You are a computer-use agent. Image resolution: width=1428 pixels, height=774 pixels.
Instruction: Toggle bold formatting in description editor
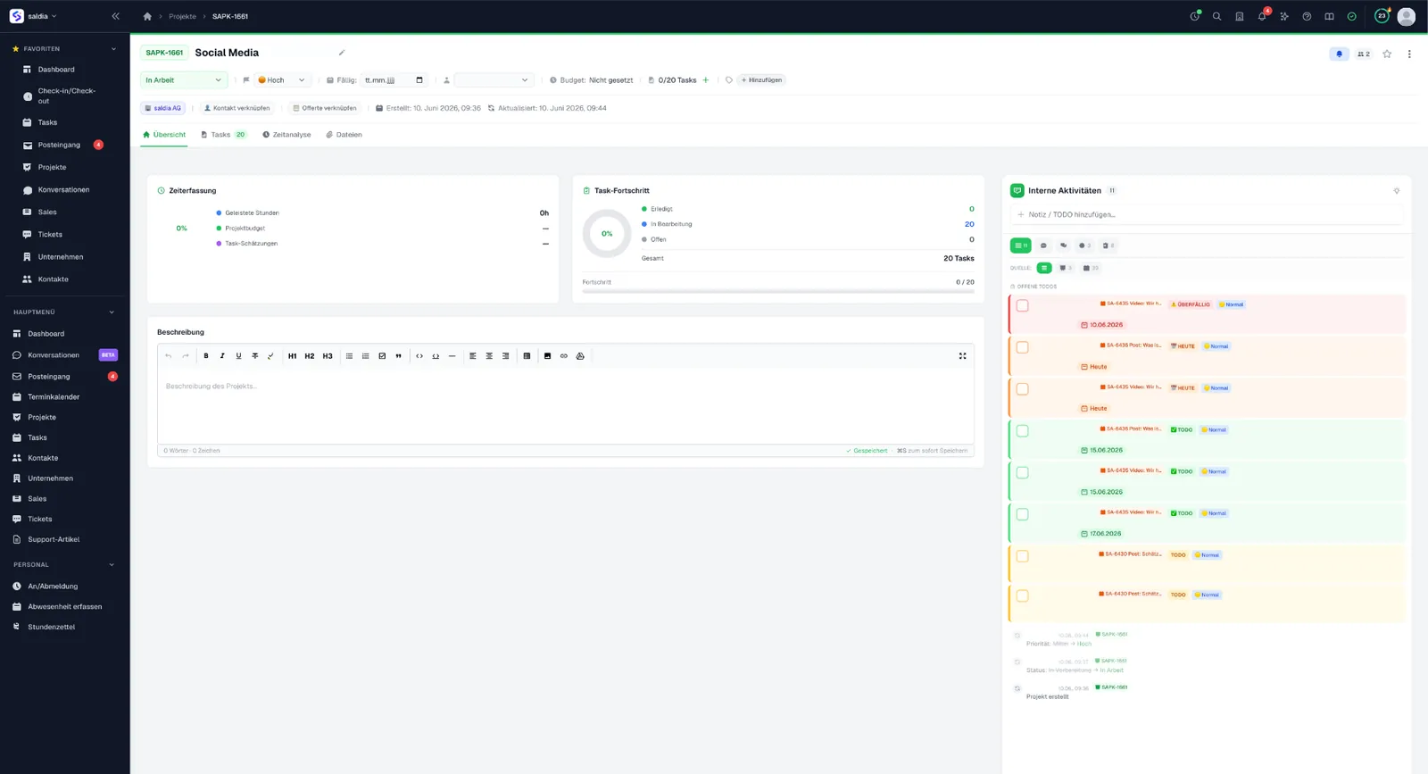coord(206,355)
